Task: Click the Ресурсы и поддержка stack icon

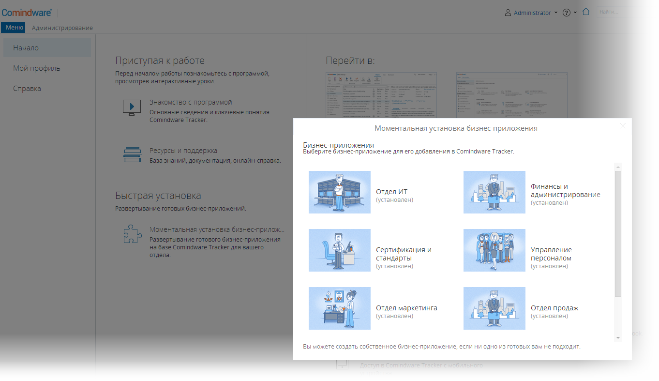Action: (x=132, y=154)
